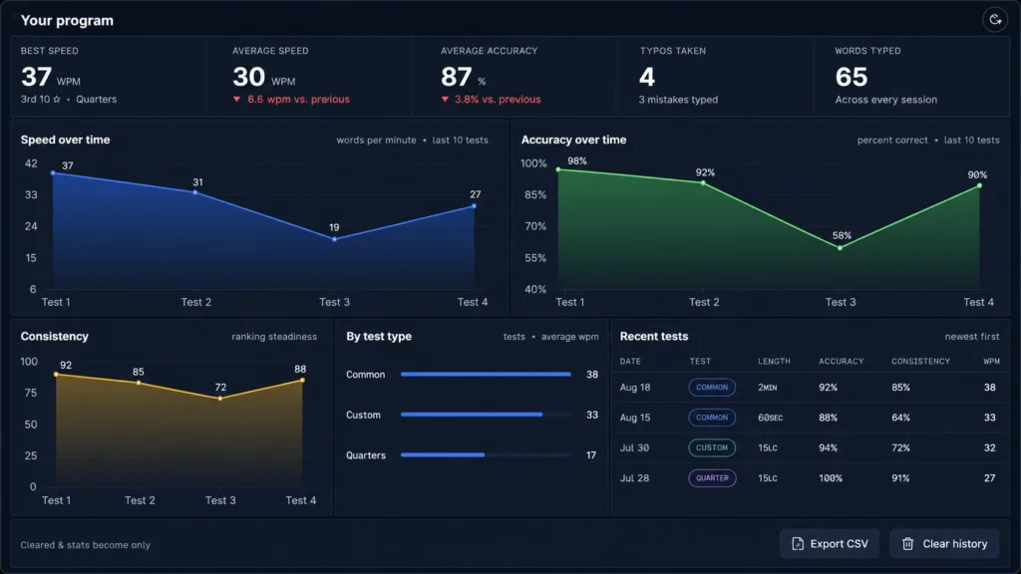Click the 58% point on accuracy chart
Viewport: 1021px width, 574px height.
840,248
